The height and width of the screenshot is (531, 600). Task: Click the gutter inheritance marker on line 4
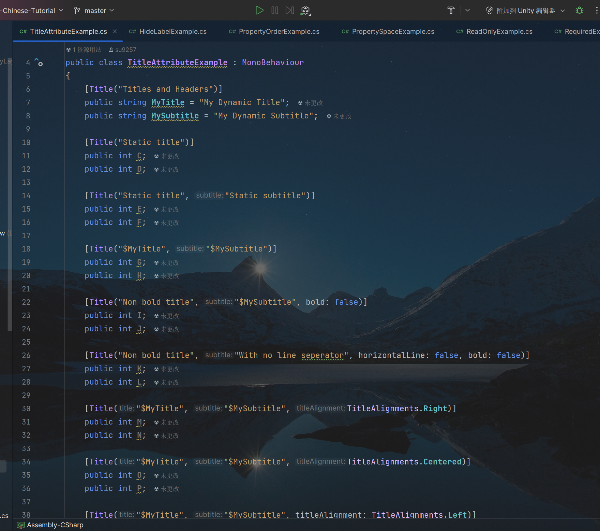pyautogui.click(x=39, y=62)
